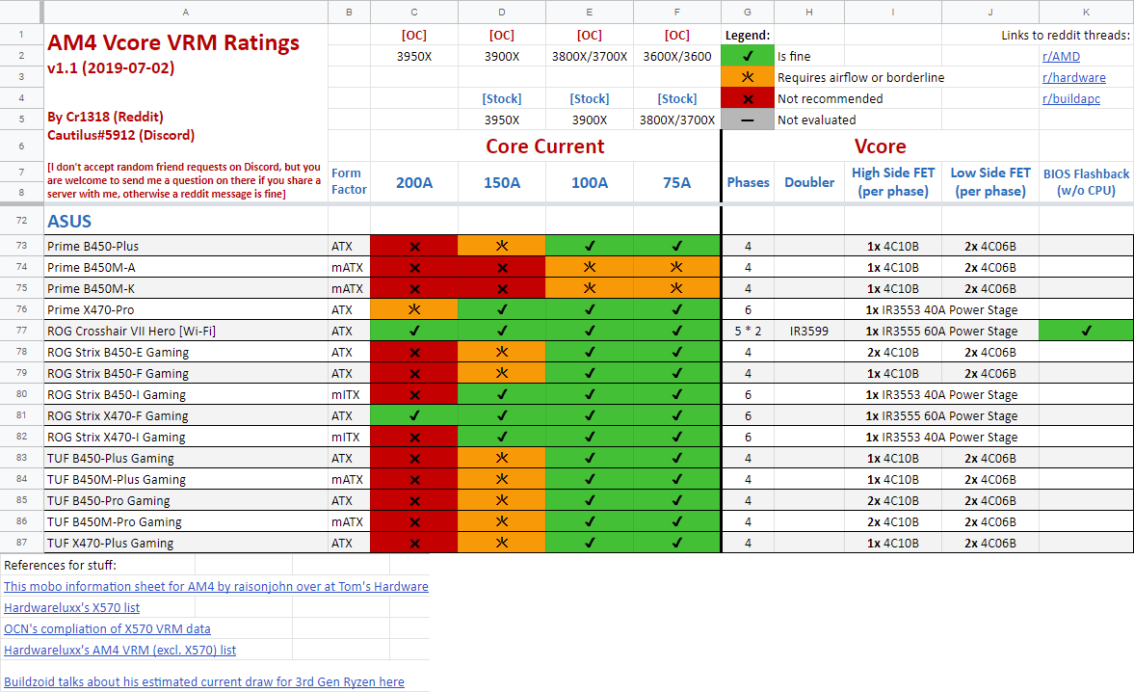
Task: Select orange 150A cell for ROG Strix B450-E
Action: pos(502,352)
